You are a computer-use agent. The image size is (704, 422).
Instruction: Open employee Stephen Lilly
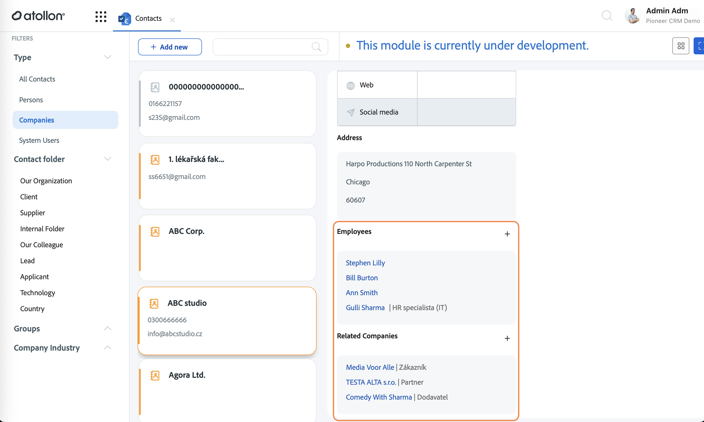[365, 263]
